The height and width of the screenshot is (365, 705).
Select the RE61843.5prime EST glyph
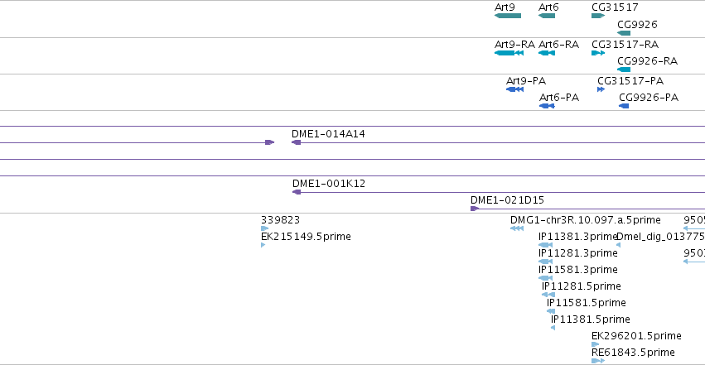pos(598,361)
